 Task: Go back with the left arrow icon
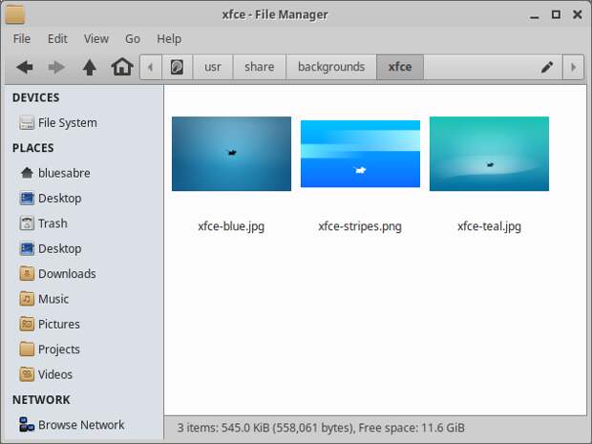click(x=25, y=67)
